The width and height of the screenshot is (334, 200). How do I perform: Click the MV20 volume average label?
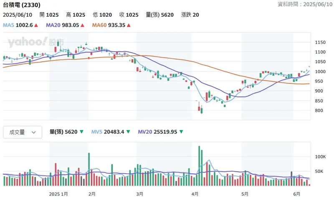tap(145, 132)
